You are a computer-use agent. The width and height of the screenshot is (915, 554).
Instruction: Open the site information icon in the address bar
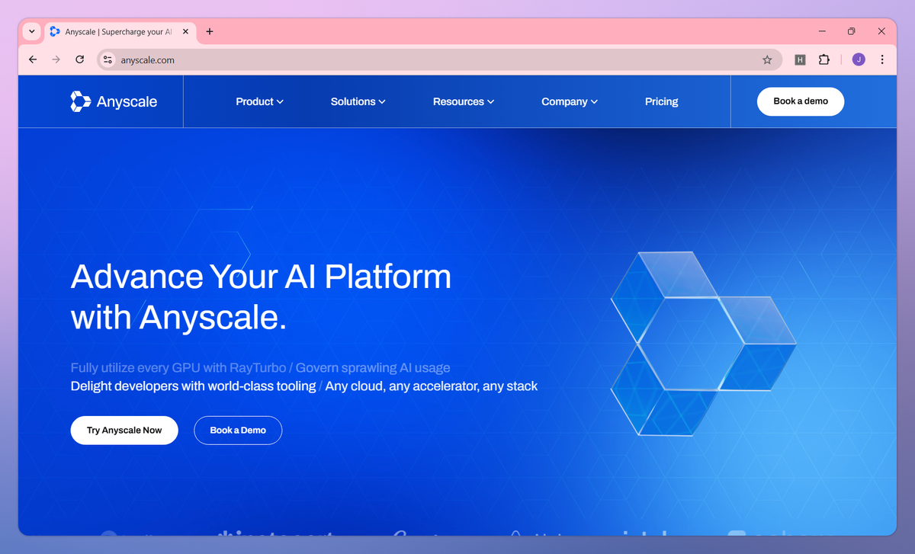point(108,59)
